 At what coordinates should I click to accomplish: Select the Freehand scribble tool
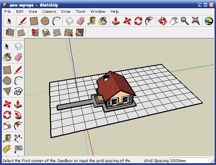[18, 91]
